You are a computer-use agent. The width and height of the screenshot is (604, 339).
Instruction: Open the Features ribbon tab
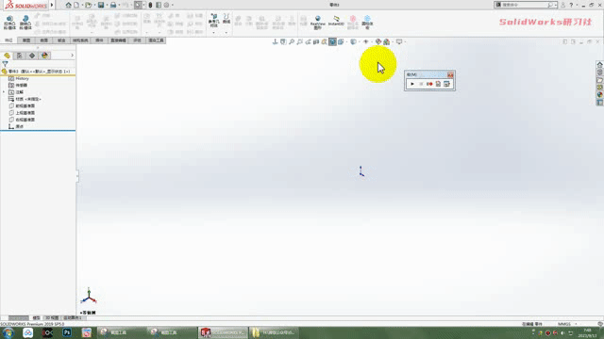[8, 40]
